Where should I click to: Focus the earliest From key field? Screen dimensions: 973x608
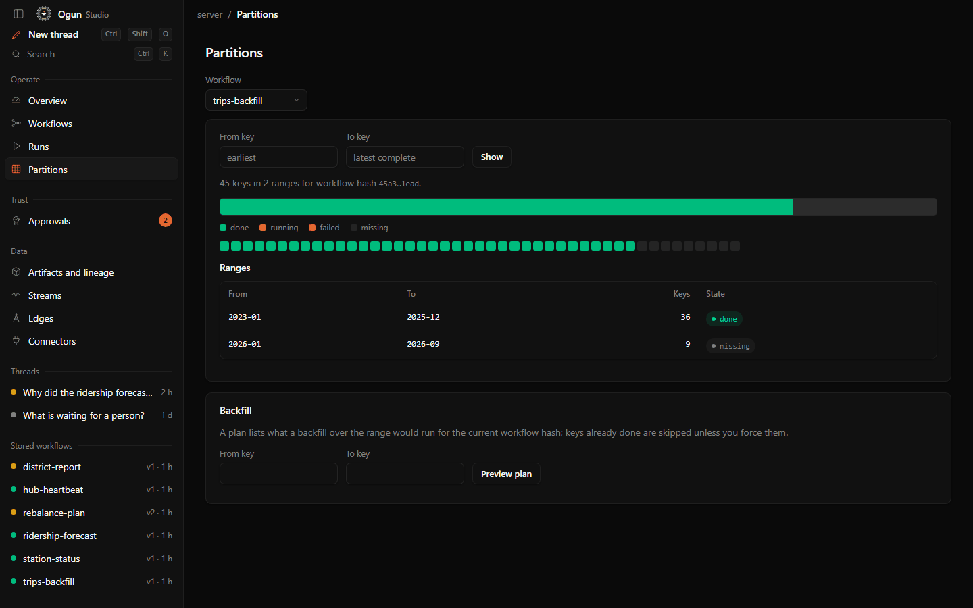[278, 157]
